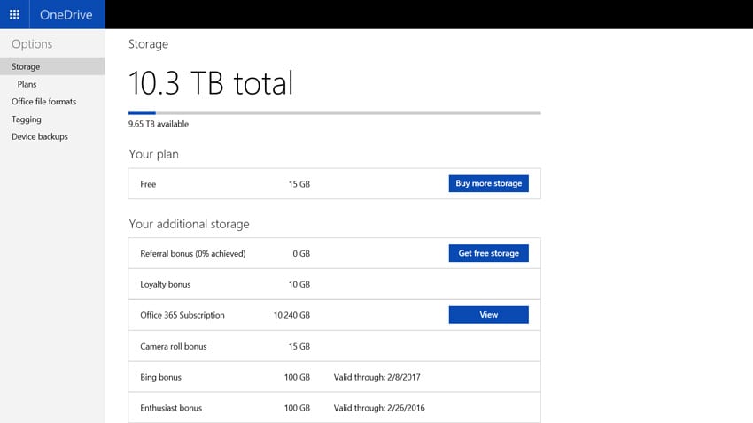Go to Office file formats options
753x423 pixels.
pos(43,102)
